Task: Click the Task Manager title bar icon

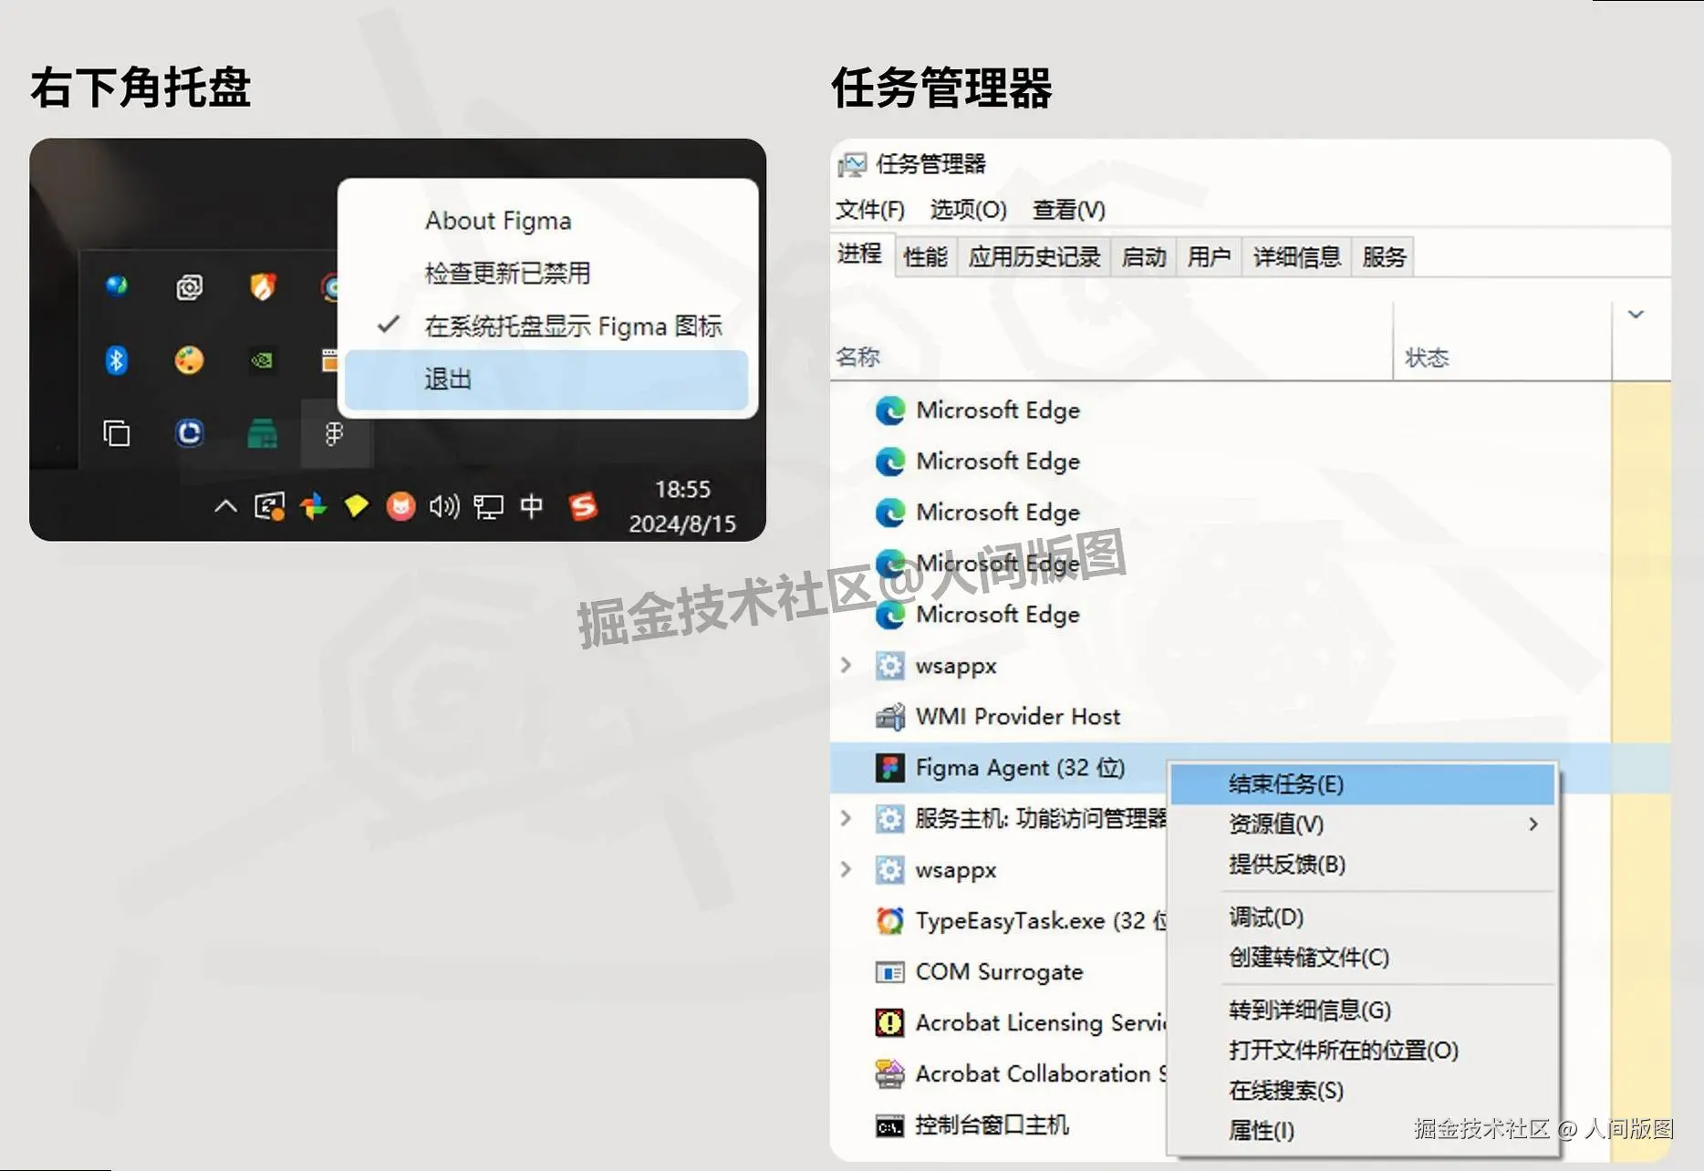Action: point(851,165)
